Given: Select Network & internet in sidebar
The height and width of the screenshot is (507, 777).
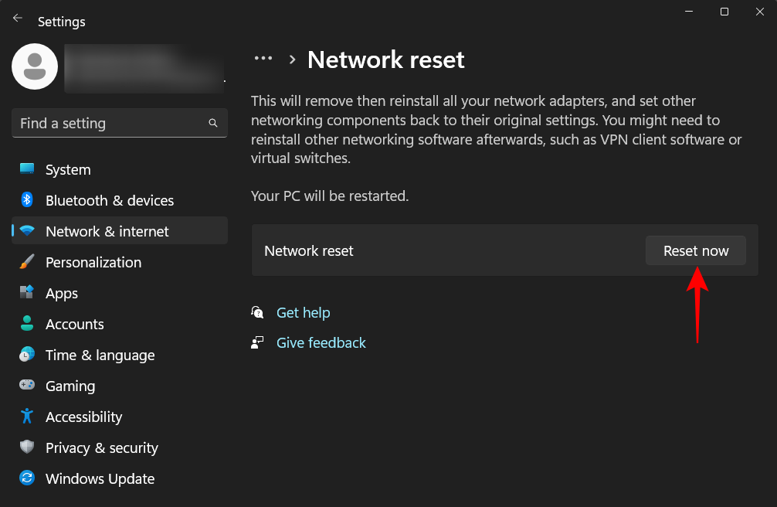Looking at the screenshot, I should (107, 230).
